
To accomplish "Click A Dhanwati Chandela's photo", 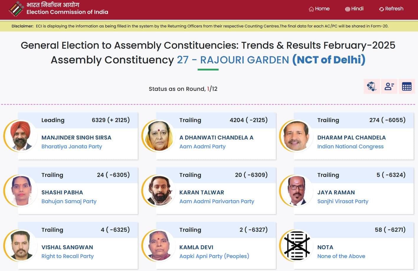I will pos(159,136).
